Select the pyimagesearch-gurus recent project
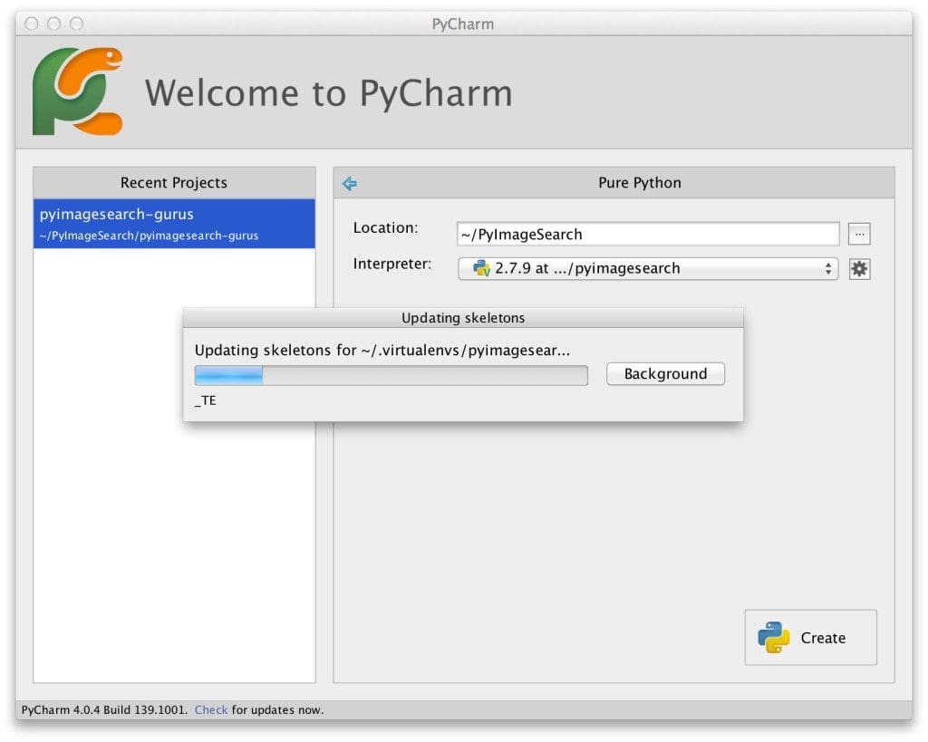This screenshot has width=928, height=742. (x=173, y=223)
